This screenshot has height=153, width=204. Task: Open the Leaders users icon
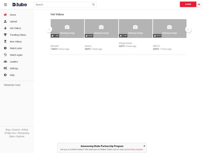(5, 61)
